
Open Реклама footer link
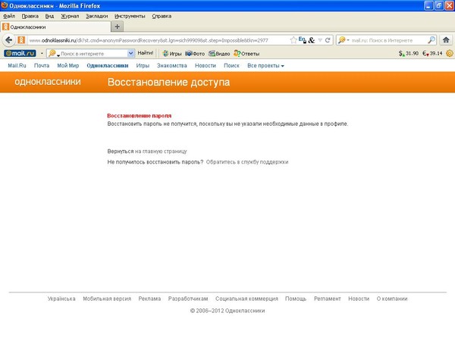point(149,299)
